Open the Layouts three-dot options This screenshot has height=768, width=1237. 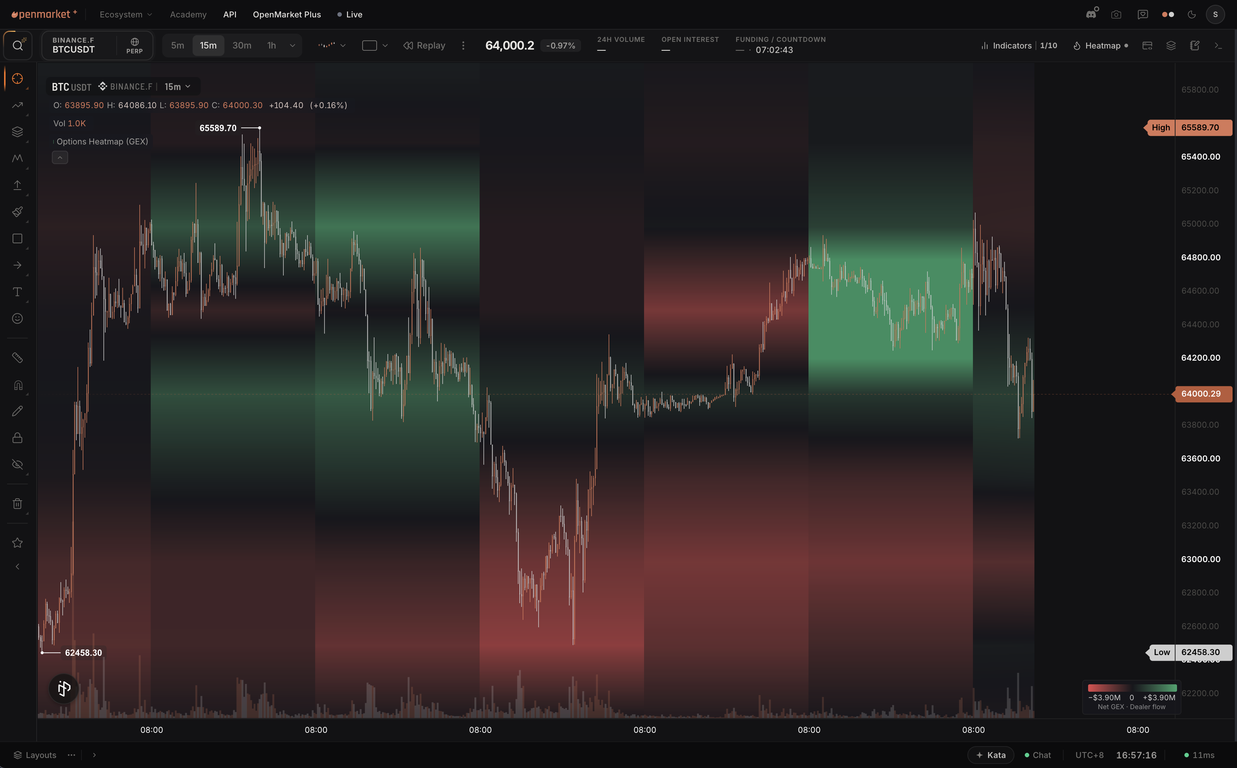point(71,755)
